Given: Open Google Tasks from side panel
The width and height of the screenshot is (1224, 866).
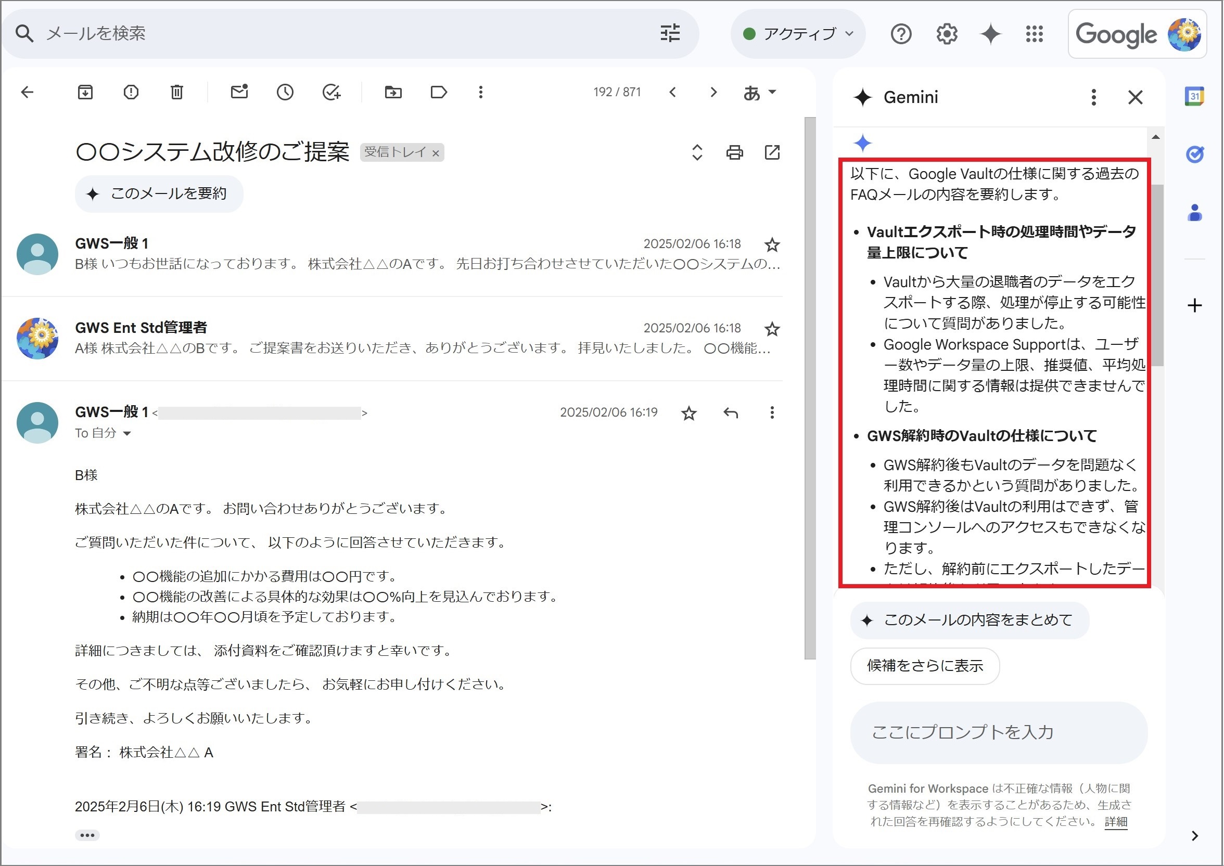Looking at the screenshot, I should click(1194, 154).
